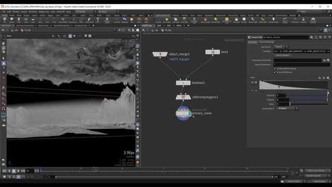Click the obj path in scene view
Screen dimensions: 332x187
(x=15, y=30)
